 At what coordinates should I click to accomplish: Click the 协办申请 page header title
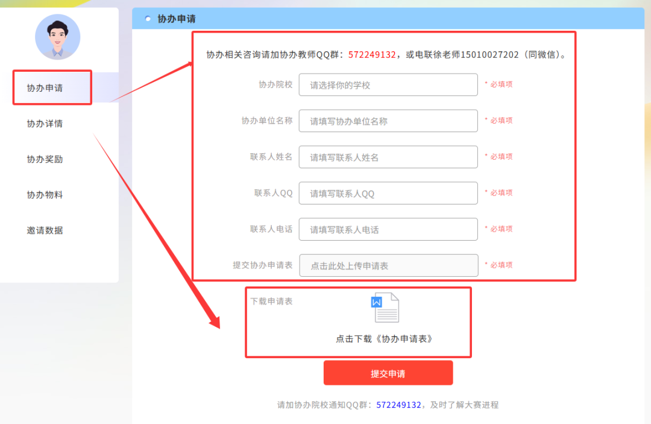177,19
